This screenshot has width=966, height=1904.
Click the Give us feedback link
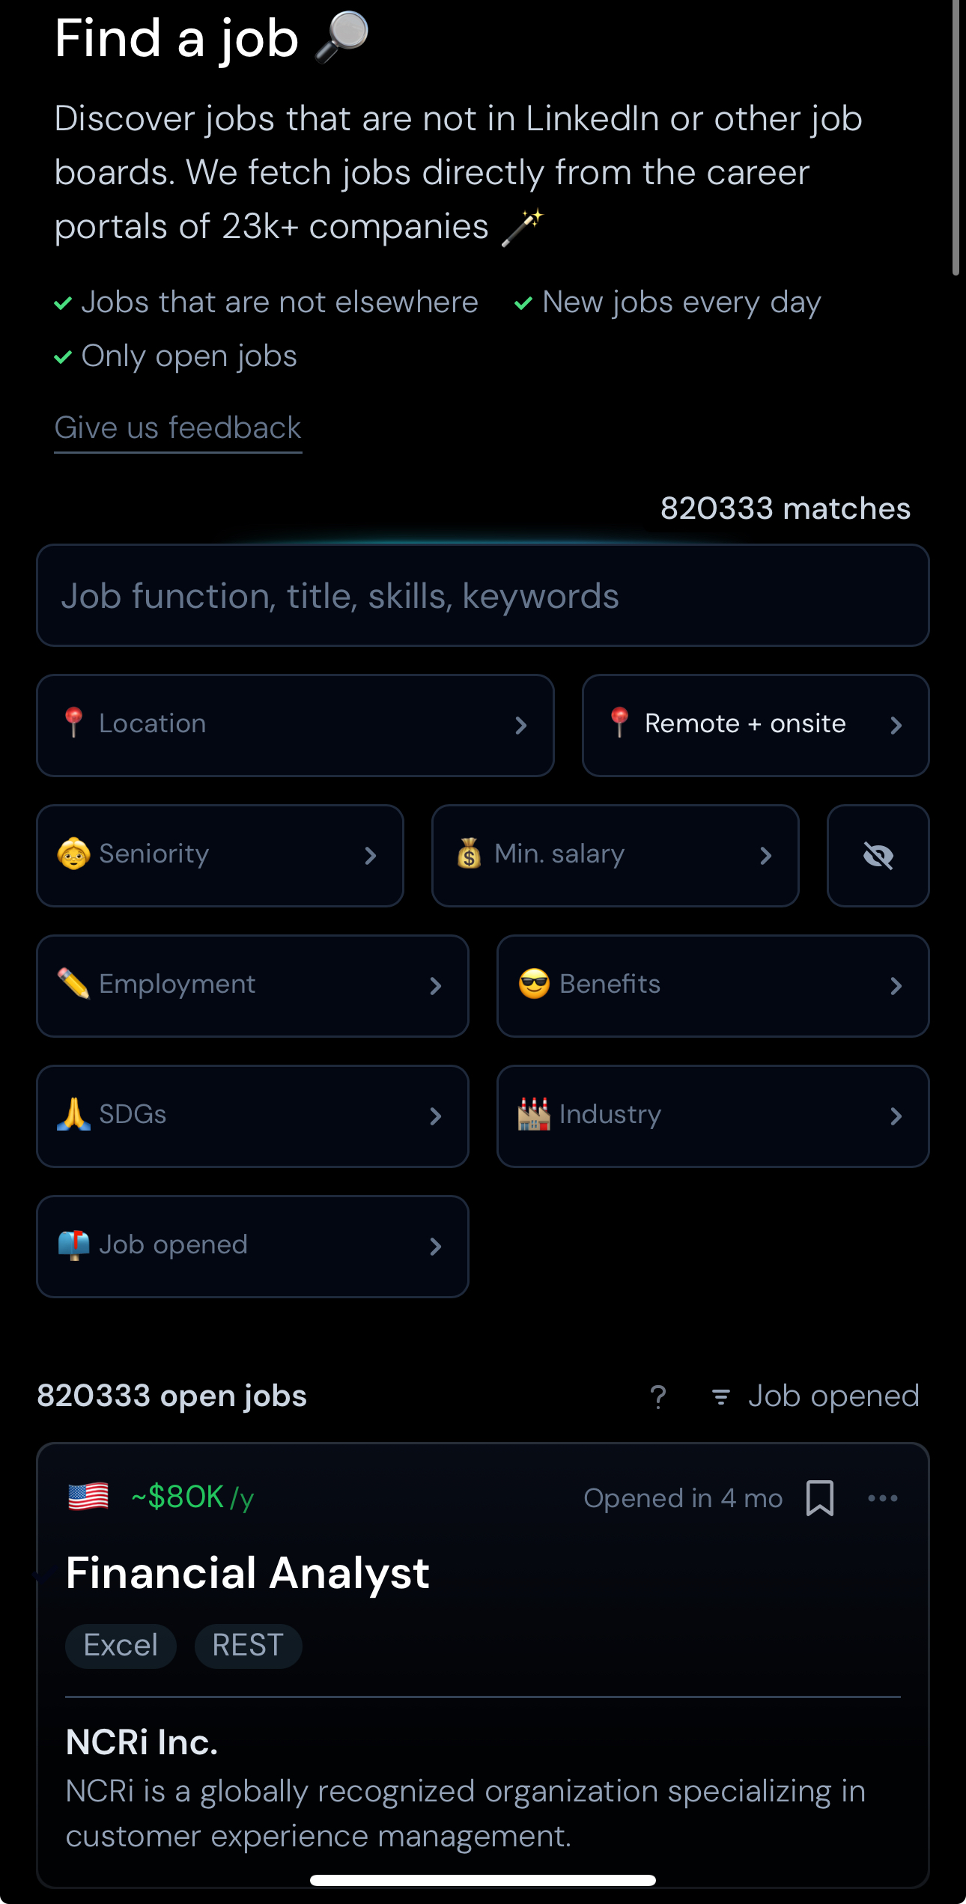(x=177, y=428)
